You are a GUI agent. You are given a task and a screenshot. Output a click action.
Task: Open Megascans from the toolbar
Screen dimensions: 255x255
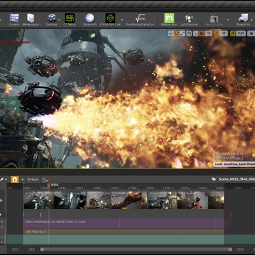pos(169,20)
